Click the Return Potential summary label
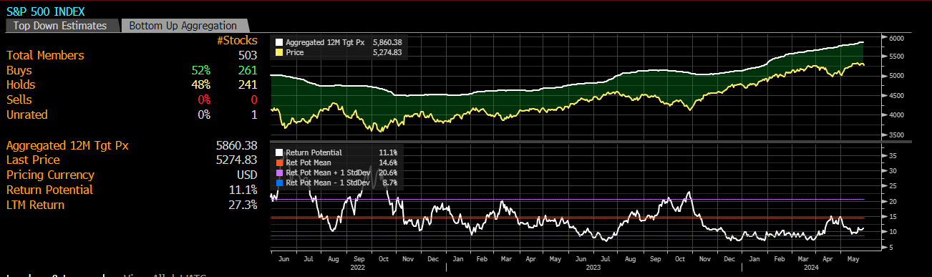Image resolution: width=932 pixels, height=277 pixels. pos(49,190)
